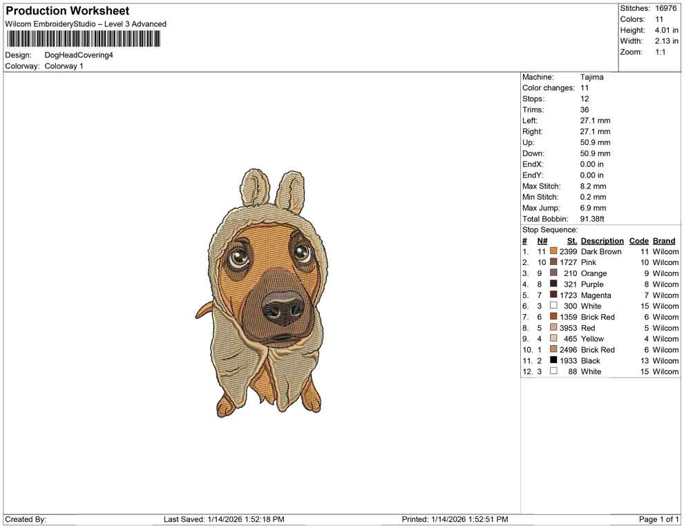Click the underlined St. column header
Screen dimensions: 684x526
pyautogui.click(x=571, y=240)
